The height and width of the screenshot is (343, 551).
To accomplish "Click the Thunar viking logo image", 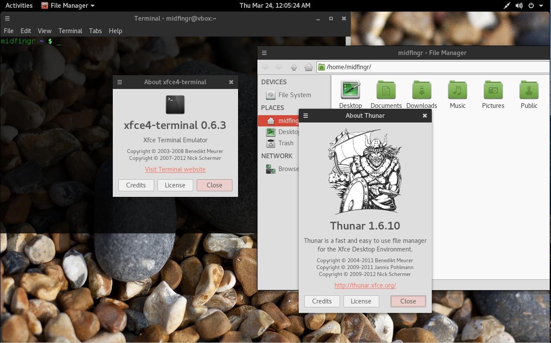I will coord(365,171).
